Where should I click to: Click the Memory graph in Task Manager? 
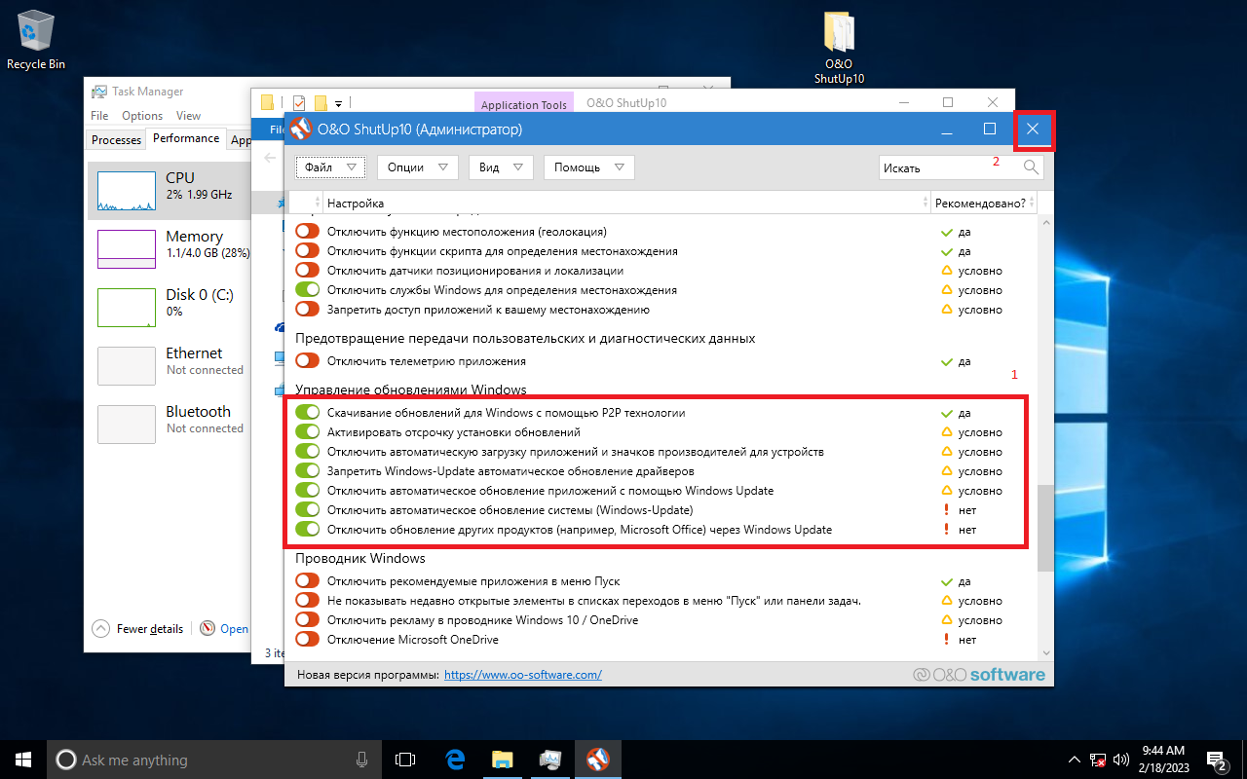point(127,249)
